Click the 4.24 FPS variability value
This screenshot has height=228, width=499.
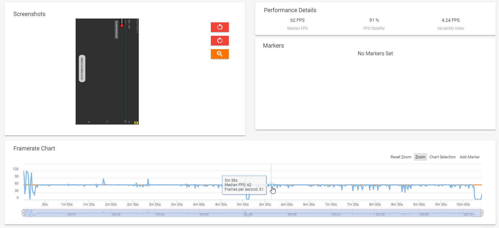[451, 20]
